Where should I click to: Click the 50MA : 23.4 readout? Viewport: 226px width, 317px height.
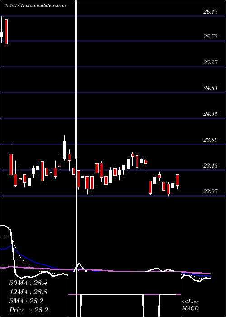coord(28,283)
